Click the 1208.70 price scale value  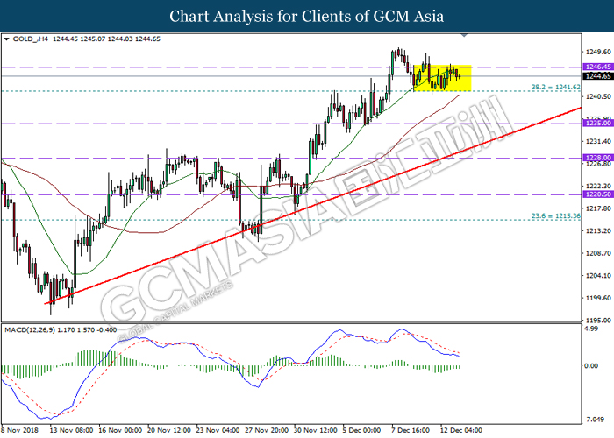598,253
